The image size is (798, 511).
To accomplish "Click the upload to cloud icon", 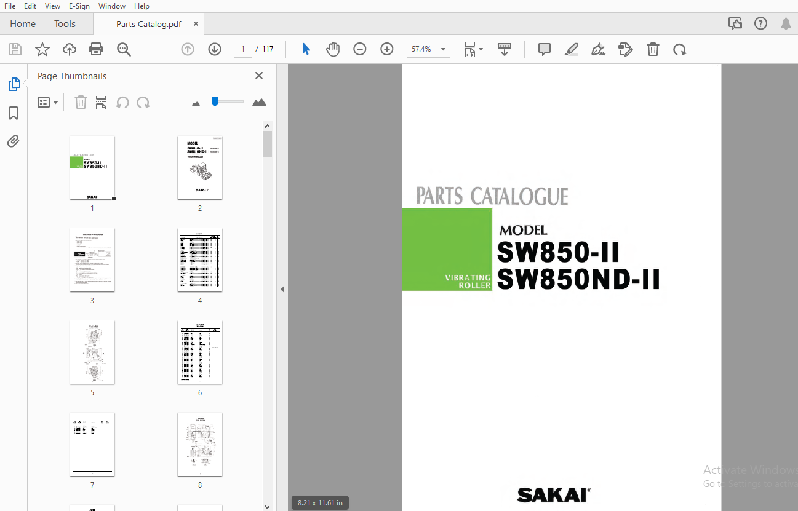I will tap(70, 49).
